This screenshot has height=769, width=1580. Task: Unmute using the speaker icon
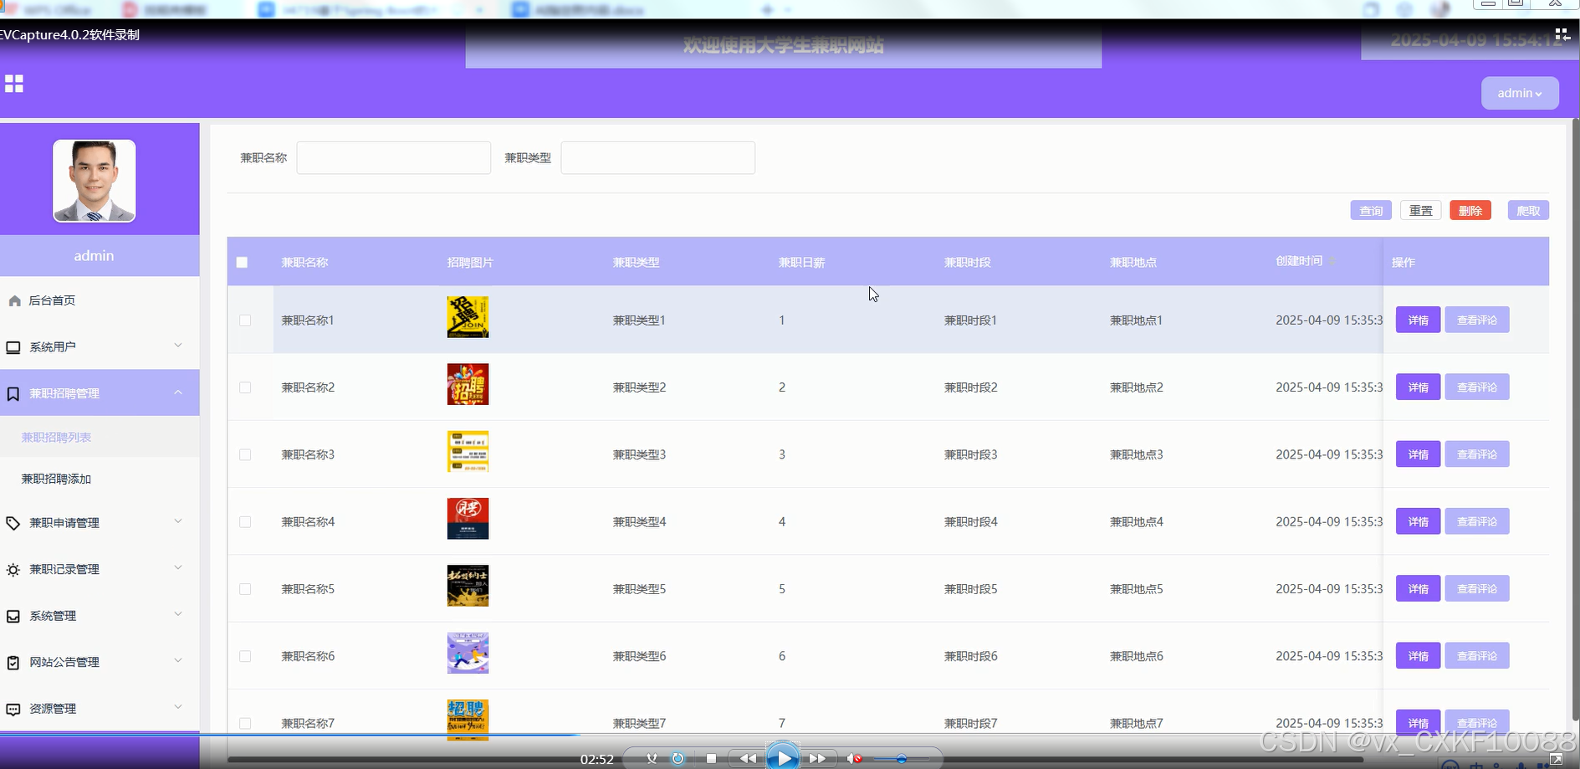coord(854,759)
